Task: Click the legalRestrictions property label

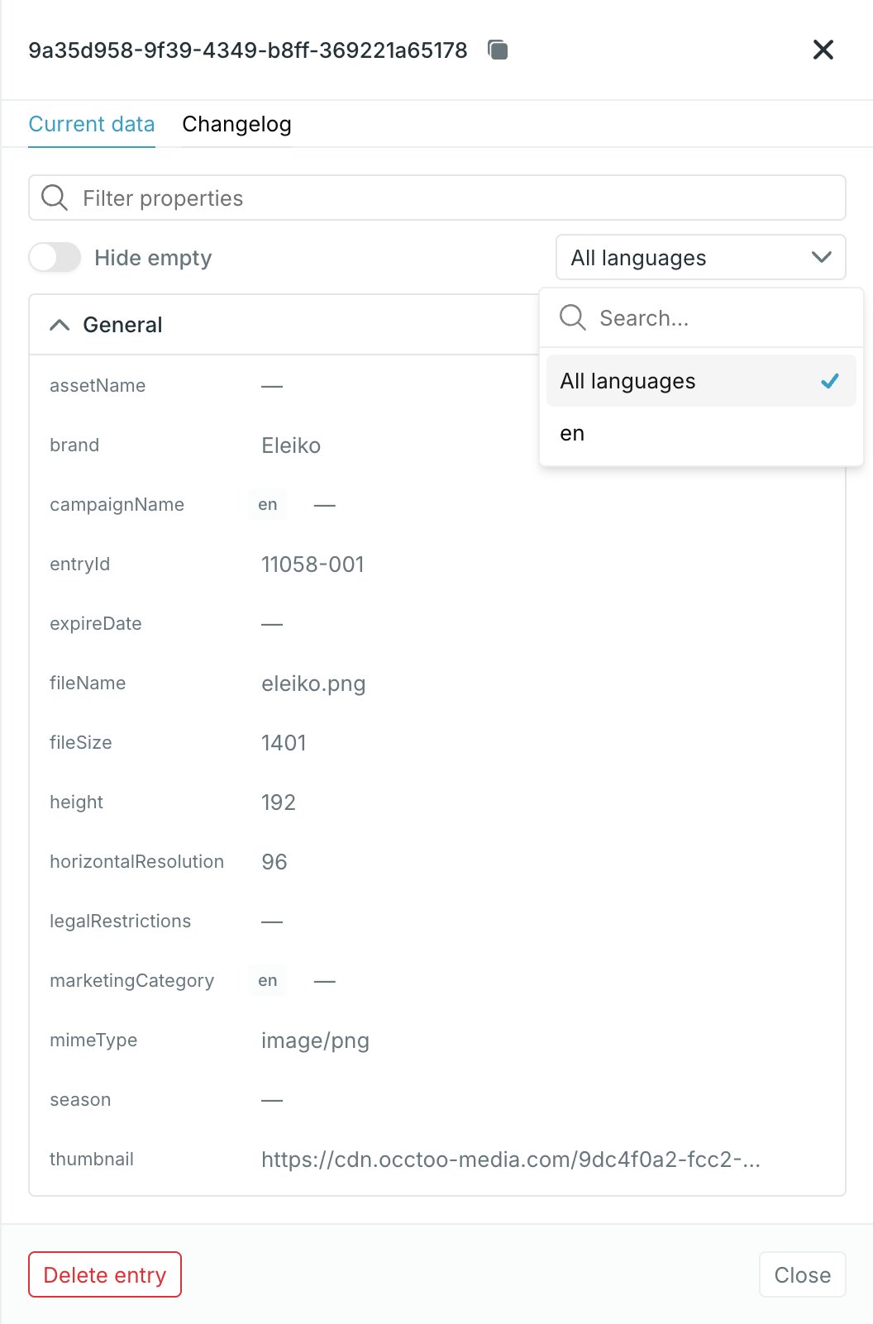Action: tap(120, 922)
